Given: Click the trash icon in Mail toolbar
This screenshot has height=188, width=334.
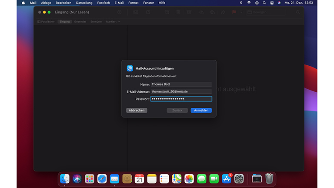Looking at the screenshot, I should pyautogui.click(x=178, y=12).
